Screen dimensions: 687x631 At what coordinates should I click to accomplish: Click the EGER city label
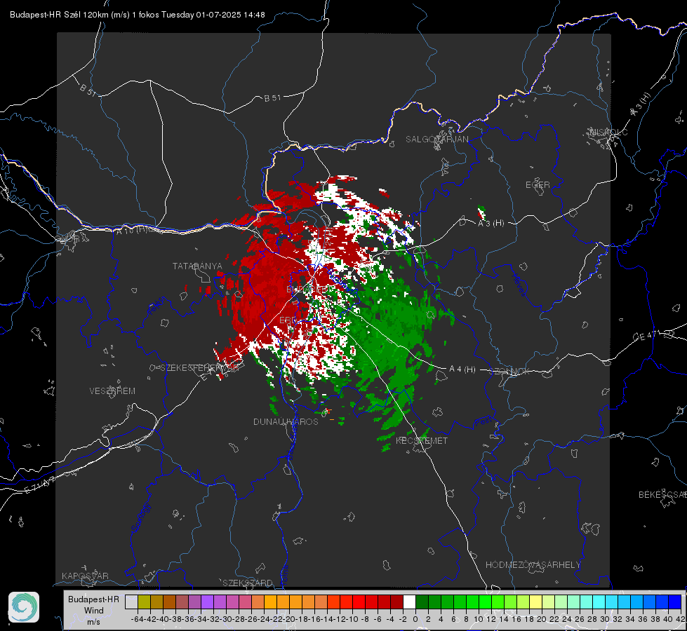coord(538,185)
